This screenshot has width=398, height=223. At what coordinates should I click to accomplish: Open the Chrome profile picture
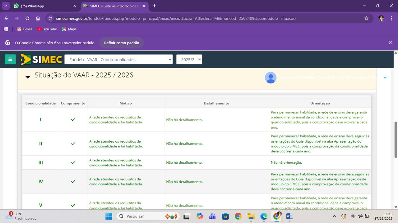pos(381,18)
